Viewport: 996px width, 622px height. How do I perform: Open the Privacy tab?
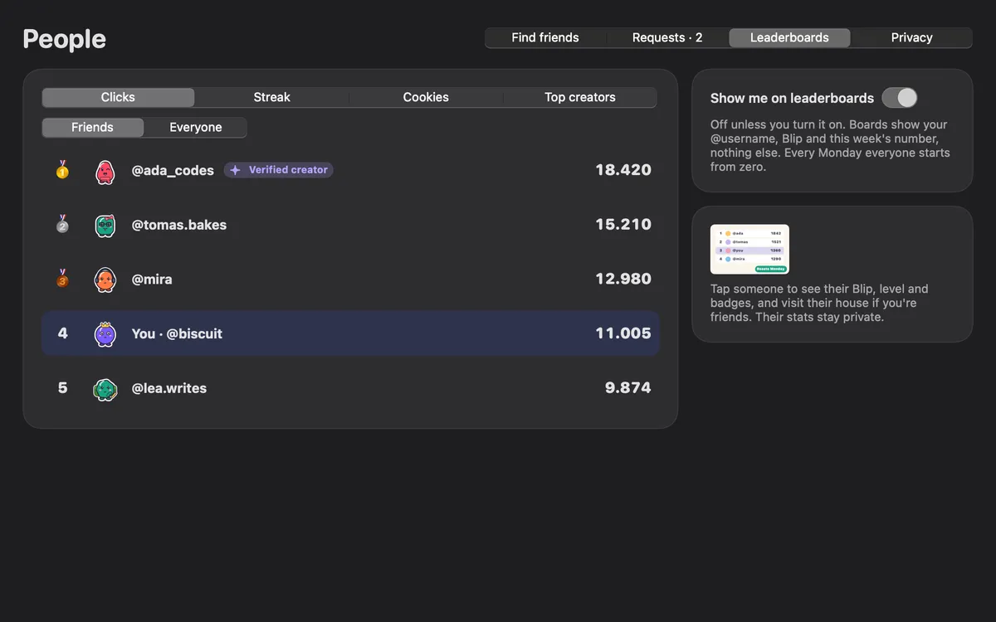(x=912, y=37)
